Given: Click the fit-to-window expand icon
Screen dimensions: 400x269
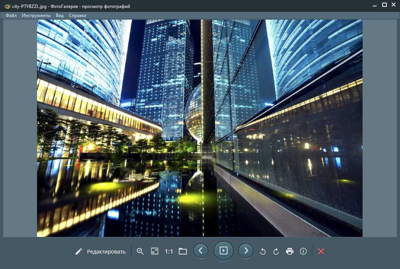Looking at the screenshot, I should pos(154,251).
